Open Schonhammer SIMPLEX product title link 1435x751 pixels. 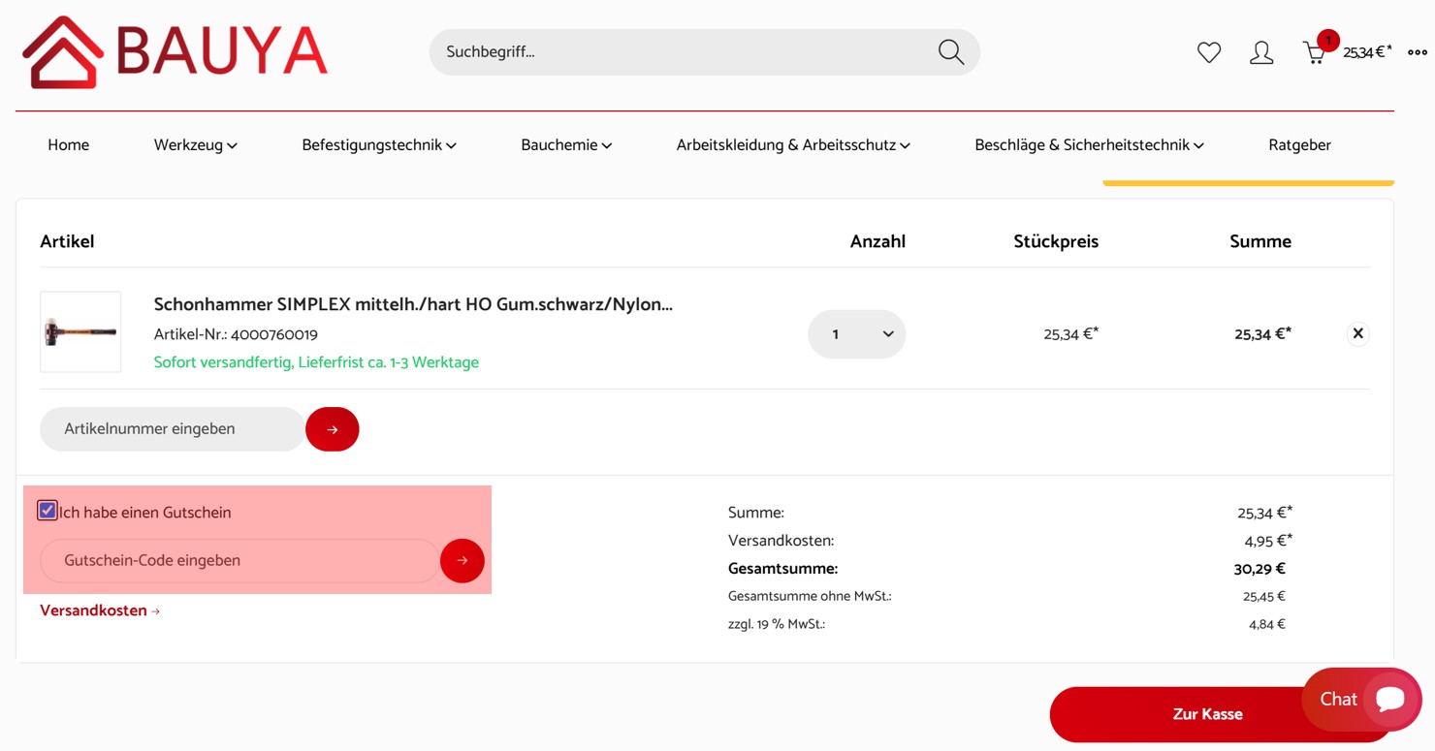pos(413,304)
